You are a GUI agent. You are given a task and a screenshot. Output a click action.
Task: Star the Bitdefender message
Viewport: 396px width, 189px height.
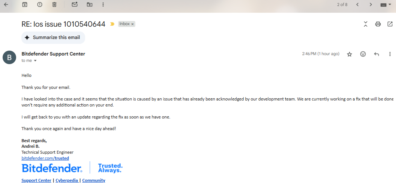(x=349, y=54)
